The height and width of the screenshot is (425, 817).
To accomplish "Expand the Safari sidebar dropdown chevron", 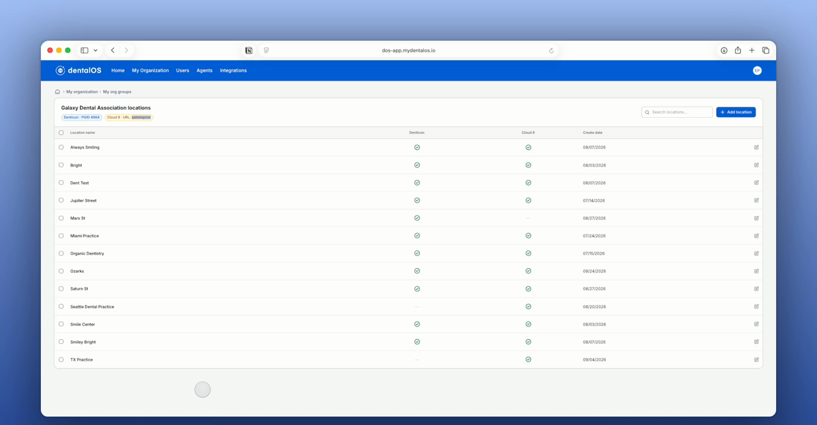I will (96, 51).
